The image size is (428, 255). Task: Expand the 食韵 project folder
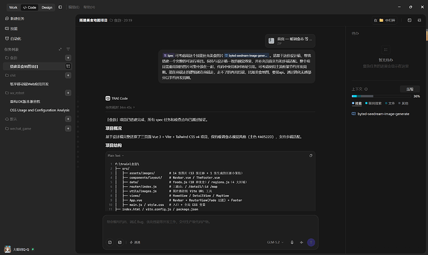pyautogui.click(x=11, y=58)
